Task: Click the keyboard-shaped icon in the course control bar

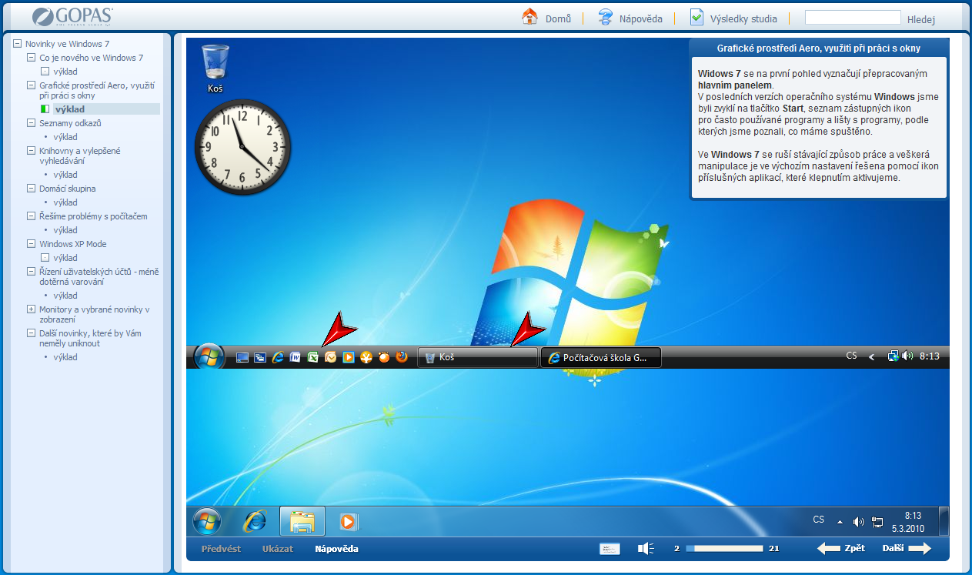Action: tap(610, 549)
